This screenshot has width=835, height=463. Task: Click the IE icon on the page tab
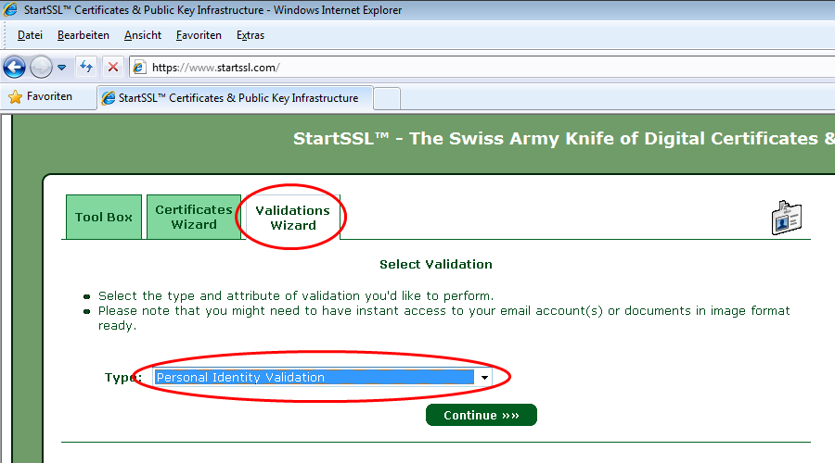click(x=109, y=98)
